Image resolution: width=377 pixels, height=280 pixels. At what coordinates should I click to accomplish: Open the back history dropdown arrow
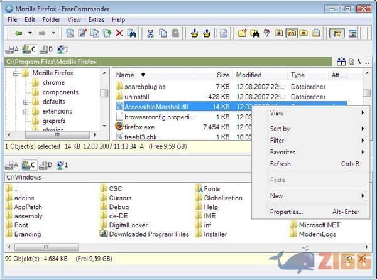pos(30,33)
